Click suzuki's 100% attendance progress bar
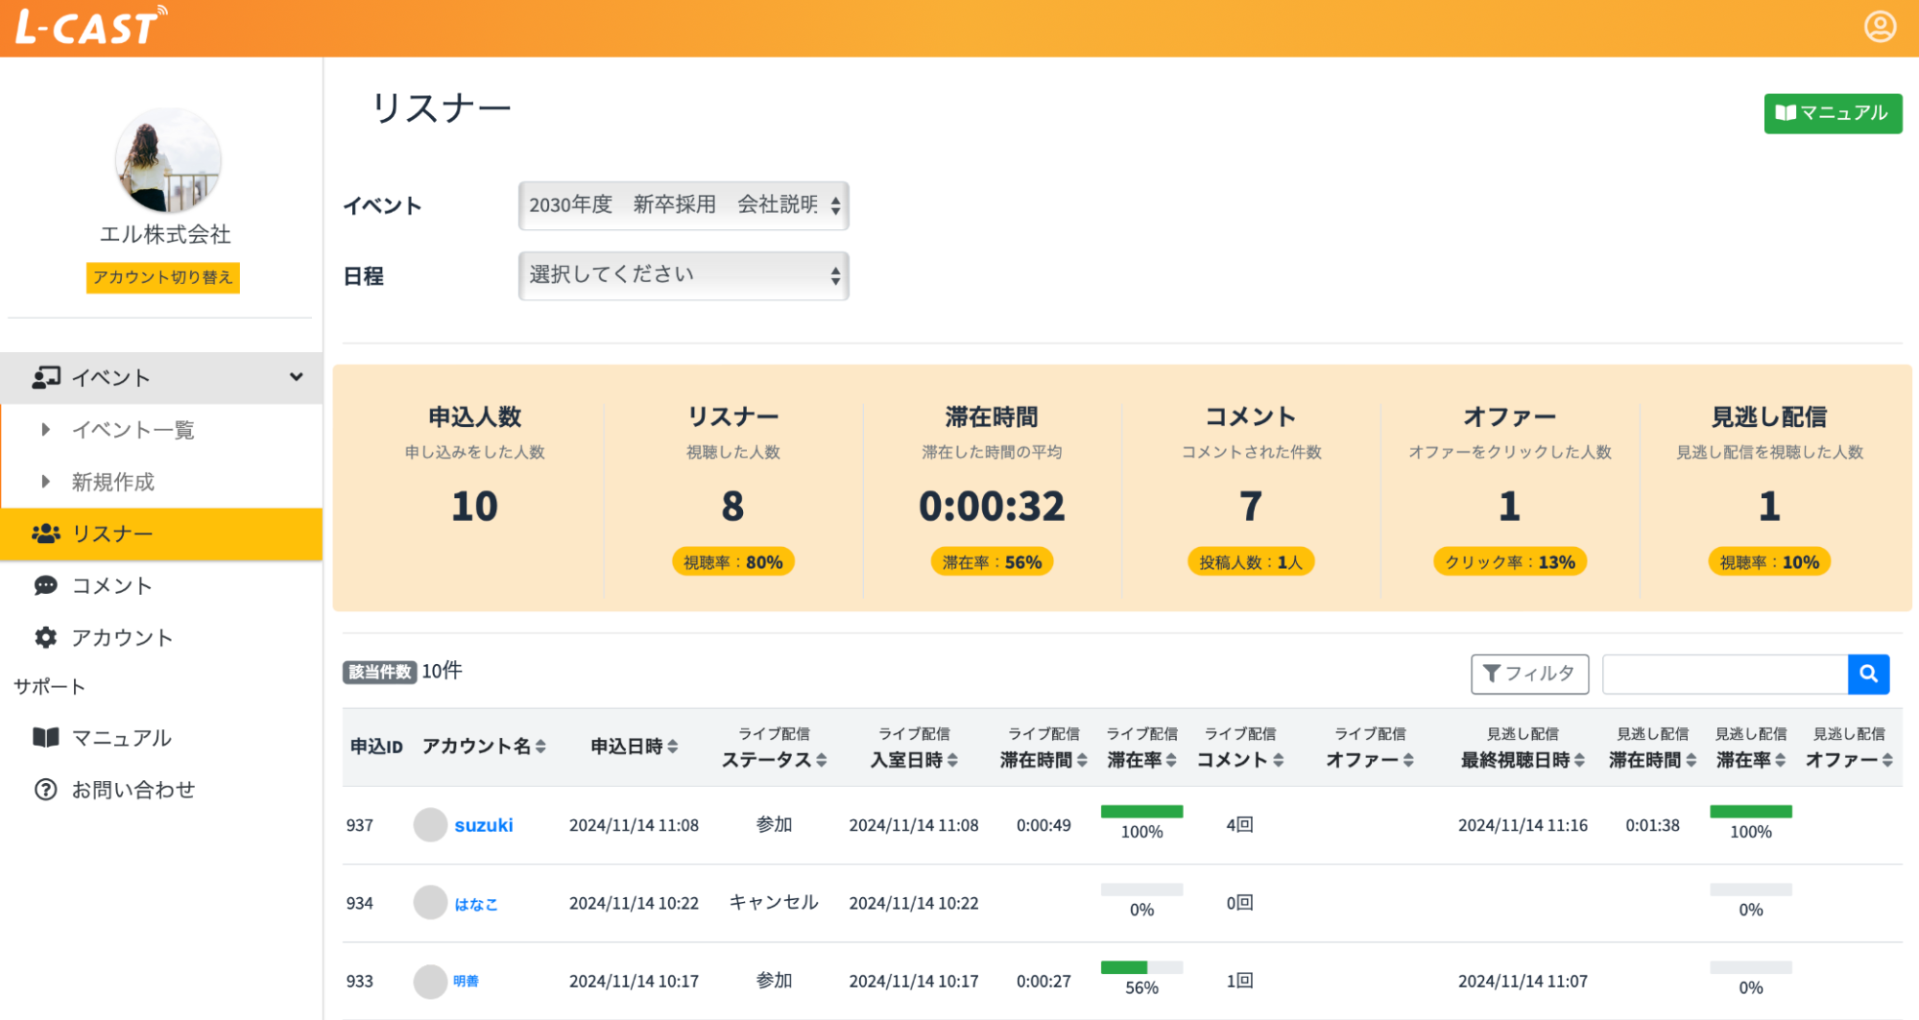This screenshot has height=1020, width=1919. (1141, 812)
